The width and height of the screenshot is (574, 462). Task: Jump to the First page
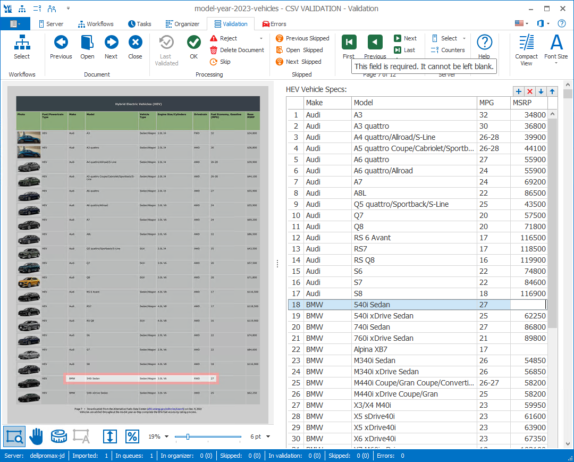349,46
